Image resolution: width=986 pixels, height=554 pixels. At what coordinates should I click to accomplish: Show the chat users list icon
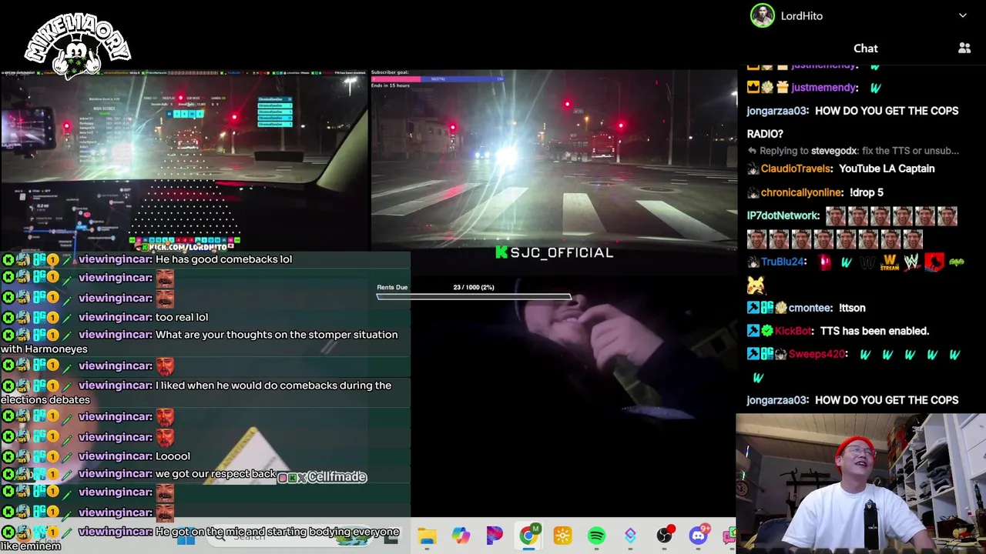(x=964, y=48)
